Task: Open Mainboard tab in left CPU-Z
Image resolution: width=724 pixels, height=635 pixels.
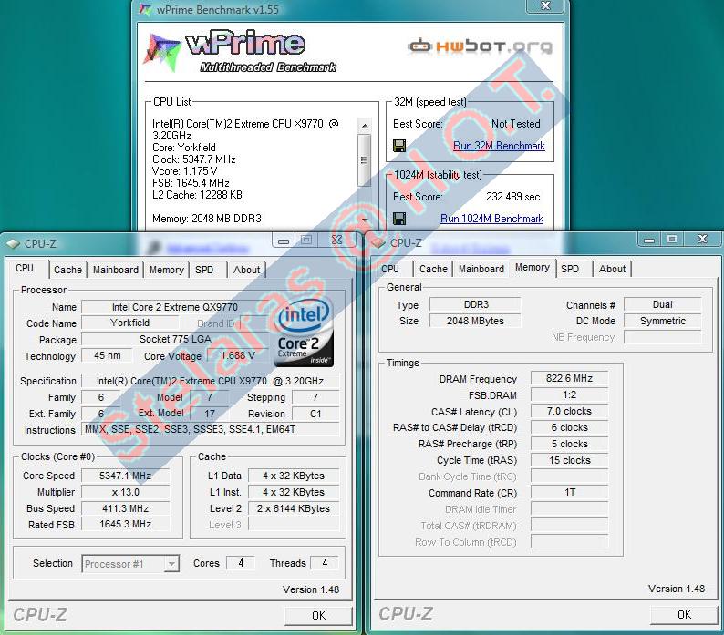Action: (116, 270)
